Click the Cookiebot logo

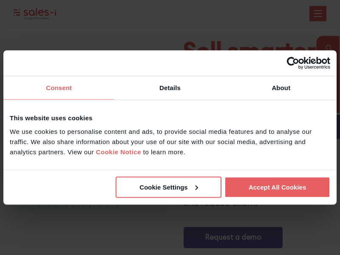pos(308,61)
